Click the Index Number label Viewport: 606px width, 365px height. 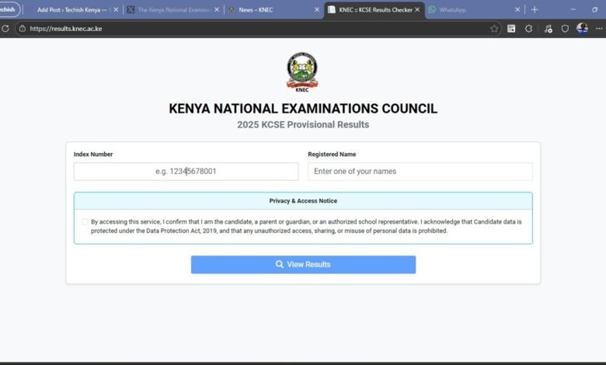(x=93, y=154)
